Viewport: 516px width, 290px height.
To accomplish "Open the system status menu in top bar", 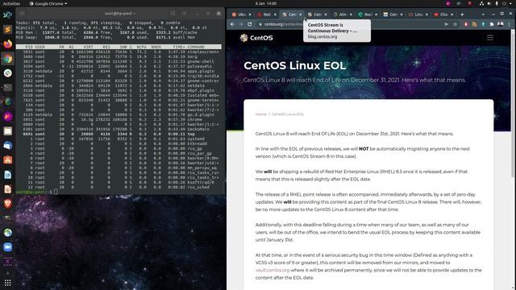I will pos(497,3).
